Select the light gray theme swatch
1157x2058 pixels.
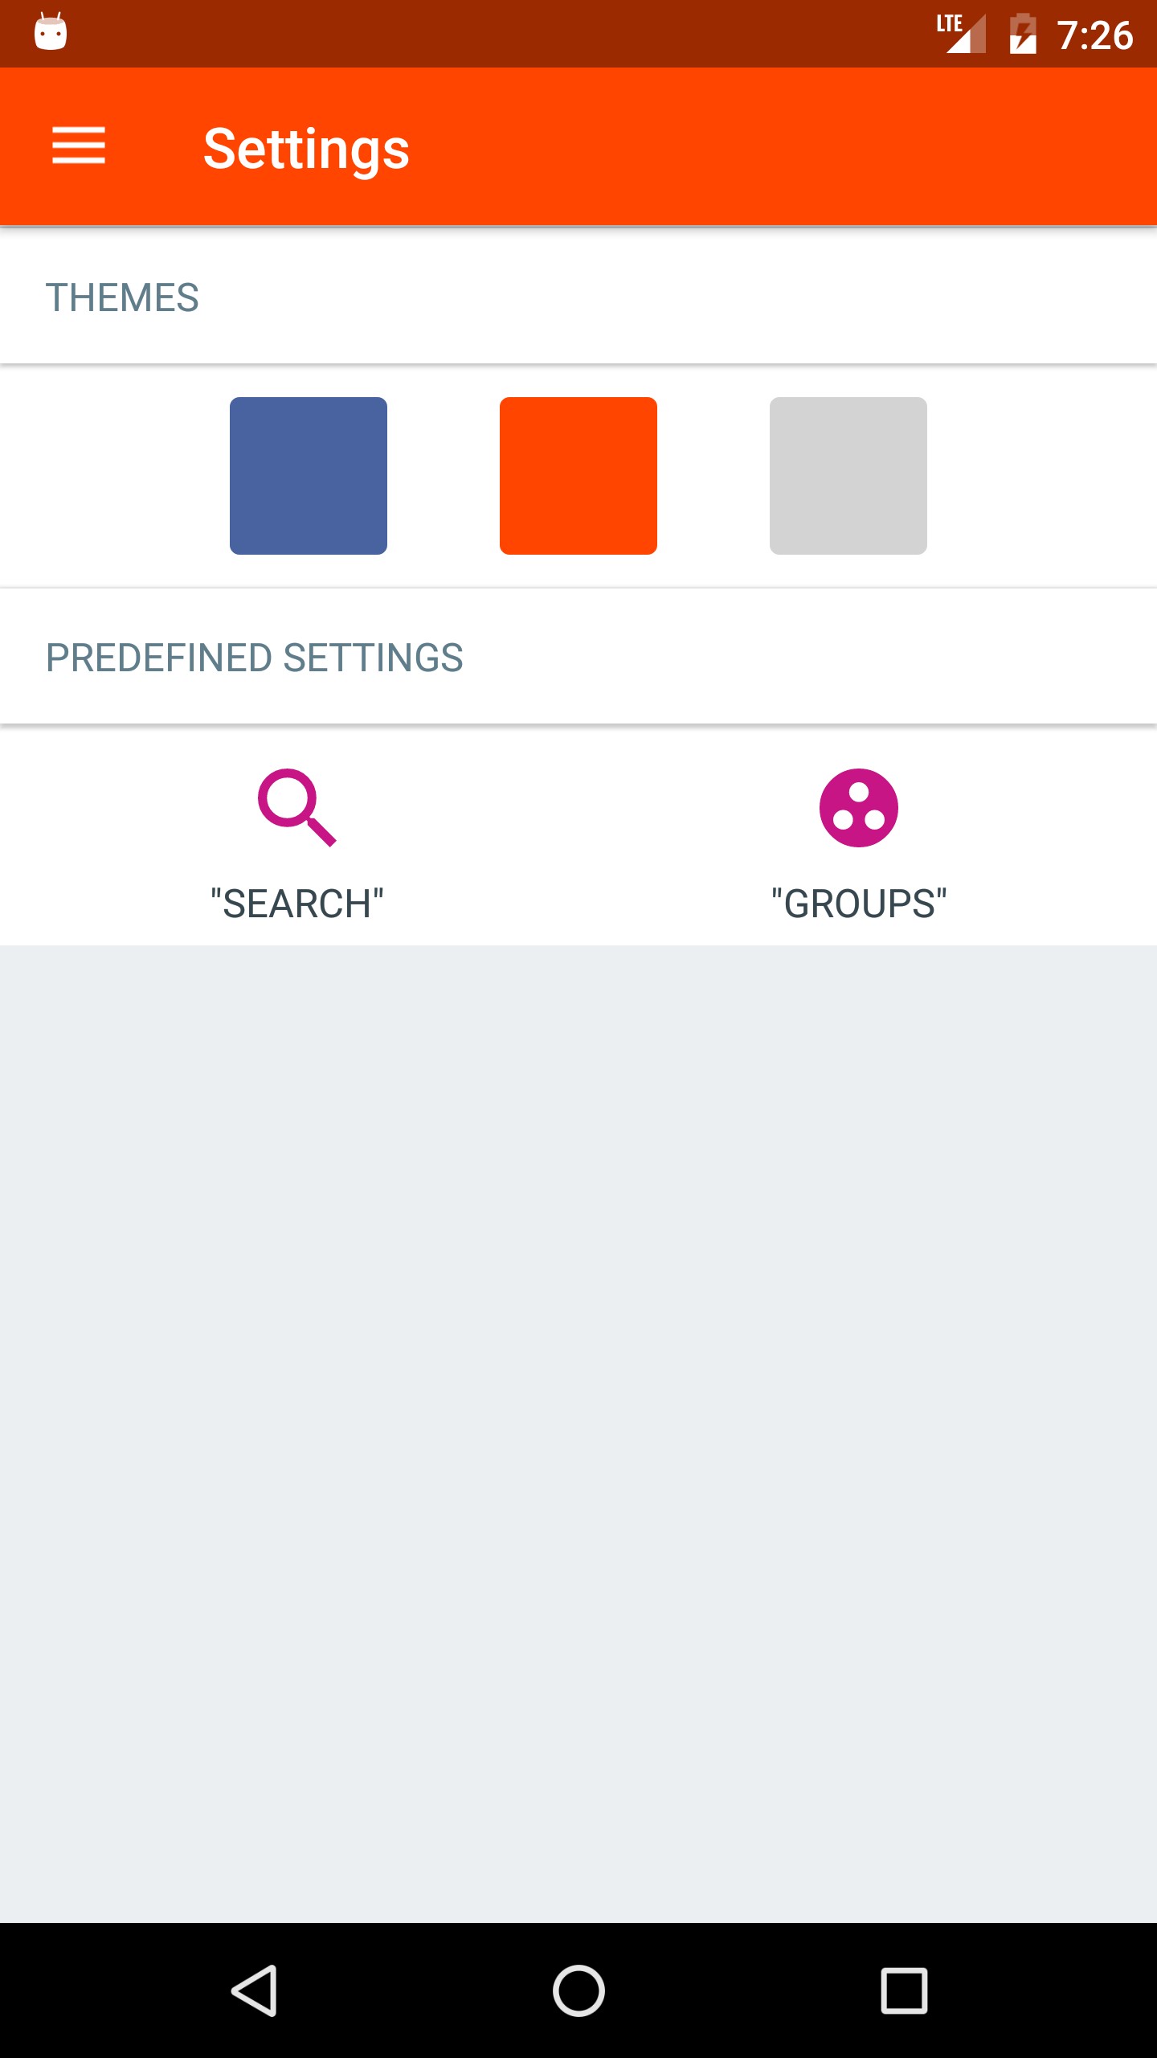848,476
